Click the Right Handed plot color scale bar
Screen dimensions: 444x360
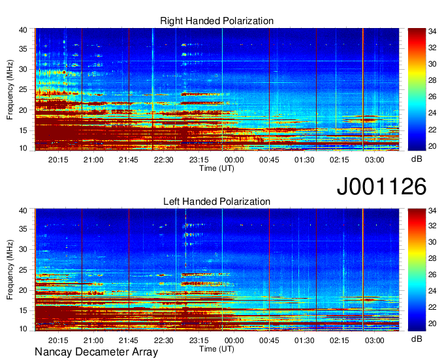pyautogui.click(x=417, y=89)
